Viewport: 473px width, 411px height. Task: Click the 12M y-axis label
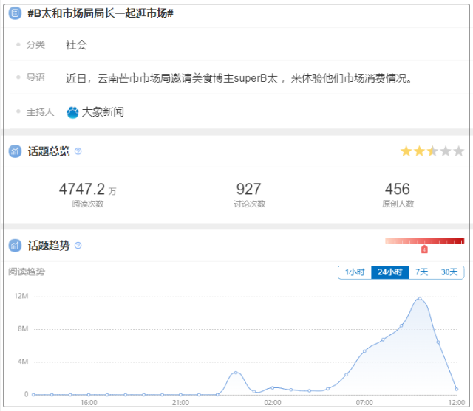click(21, 296)
